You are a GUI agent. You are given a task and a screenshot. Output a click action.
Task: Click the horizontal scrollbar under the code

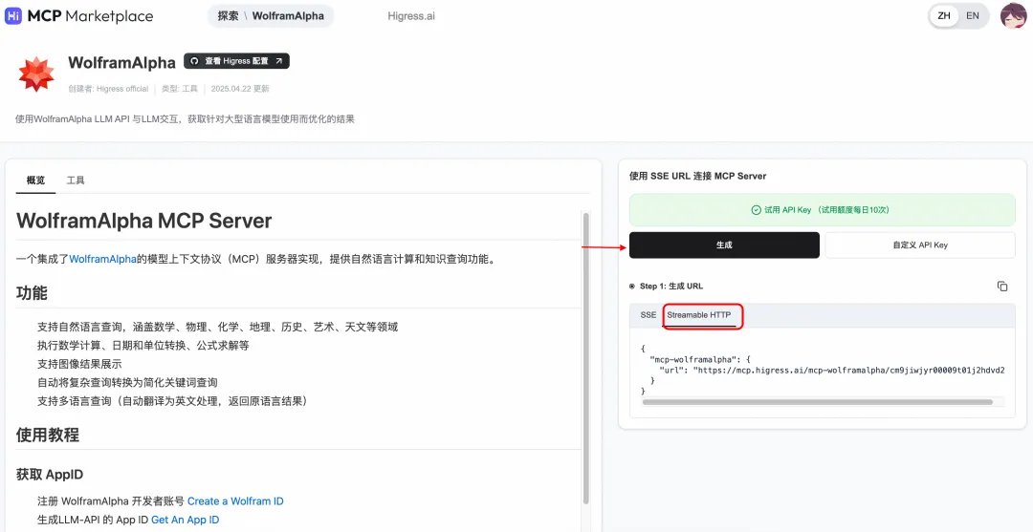pos(817,402)
